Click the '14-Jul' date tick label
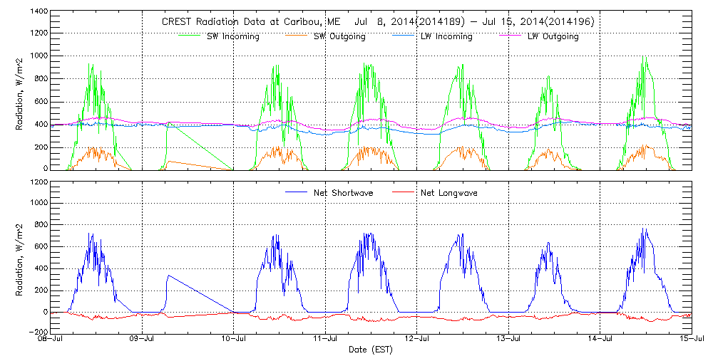Viewport: 713px width, 356px height. coord(600,340)
